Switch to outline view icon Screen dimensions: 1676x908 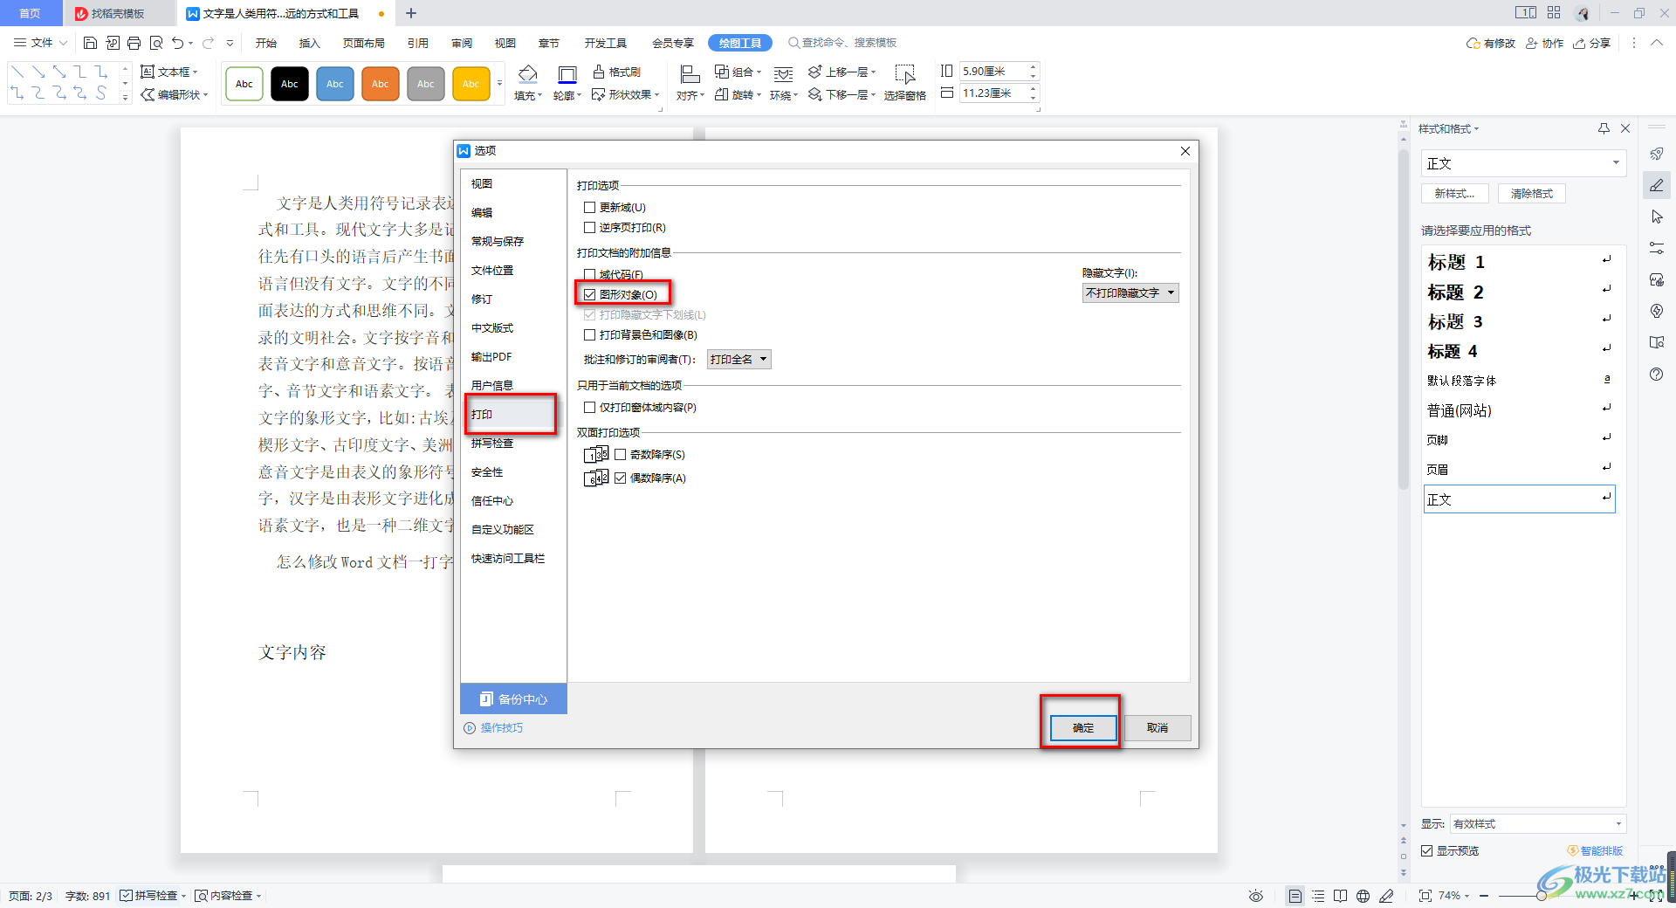click(1318, 896)
